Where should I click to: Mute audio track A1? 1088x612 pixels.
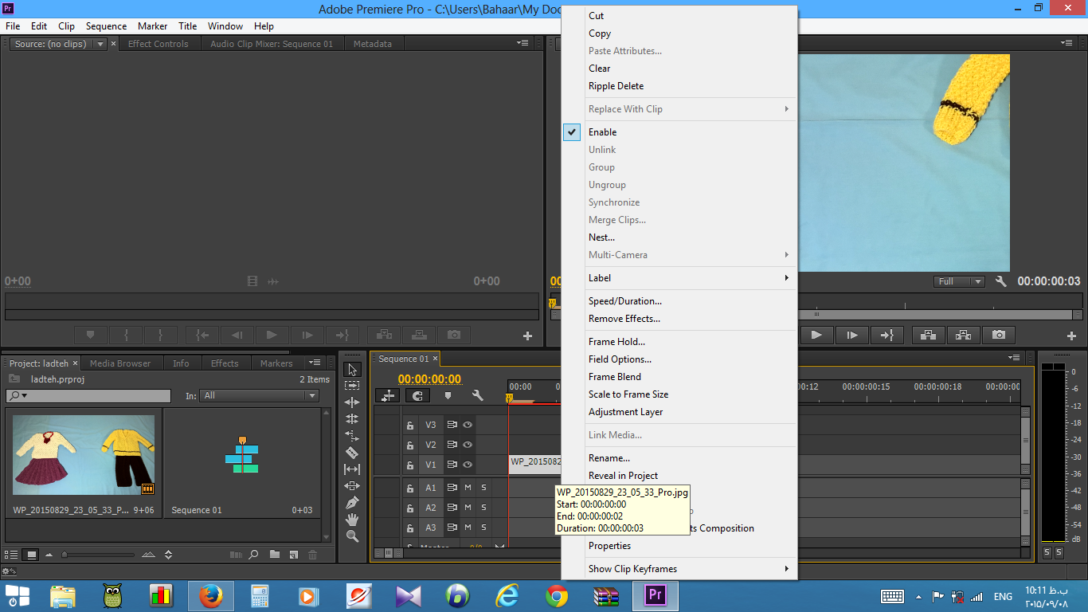[468, 488]
